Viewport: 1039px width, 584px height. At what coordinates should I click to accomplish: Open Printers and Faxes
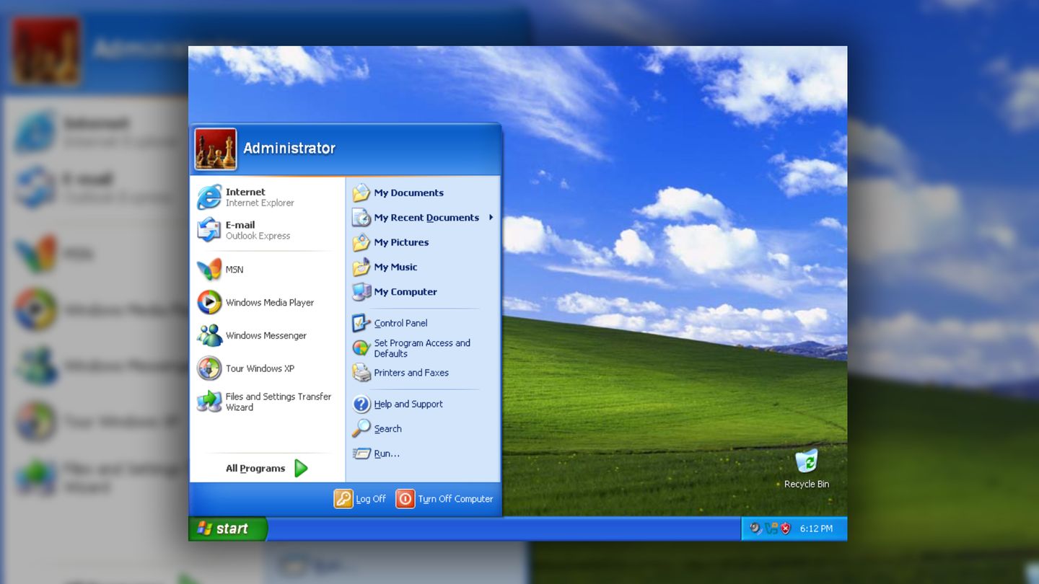click(411, 373)
